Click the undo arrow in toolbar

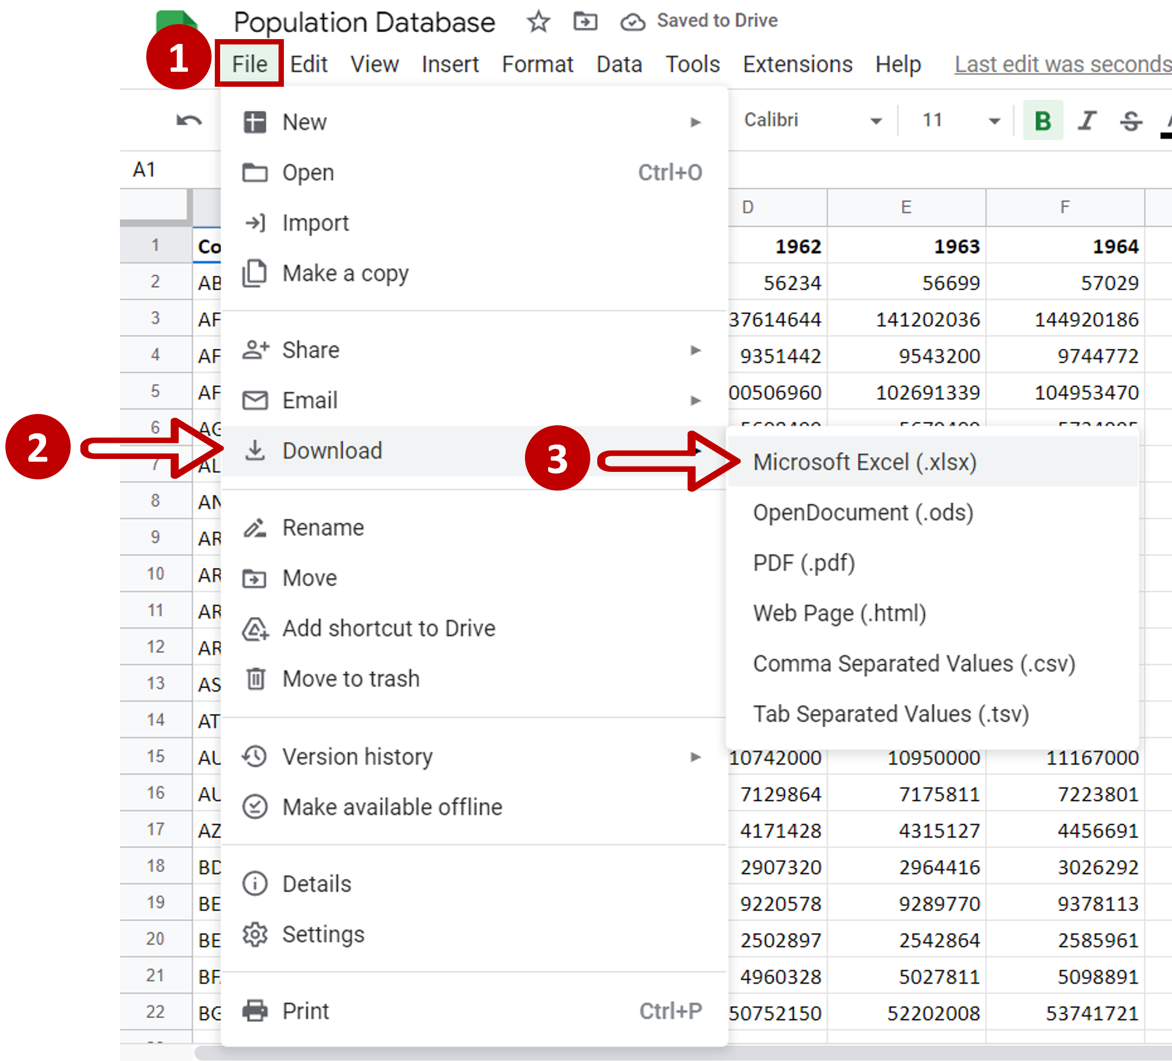[189, 121]
